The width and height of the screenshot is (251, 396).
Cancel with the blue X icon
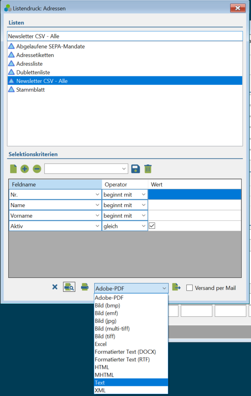[55, 287]
